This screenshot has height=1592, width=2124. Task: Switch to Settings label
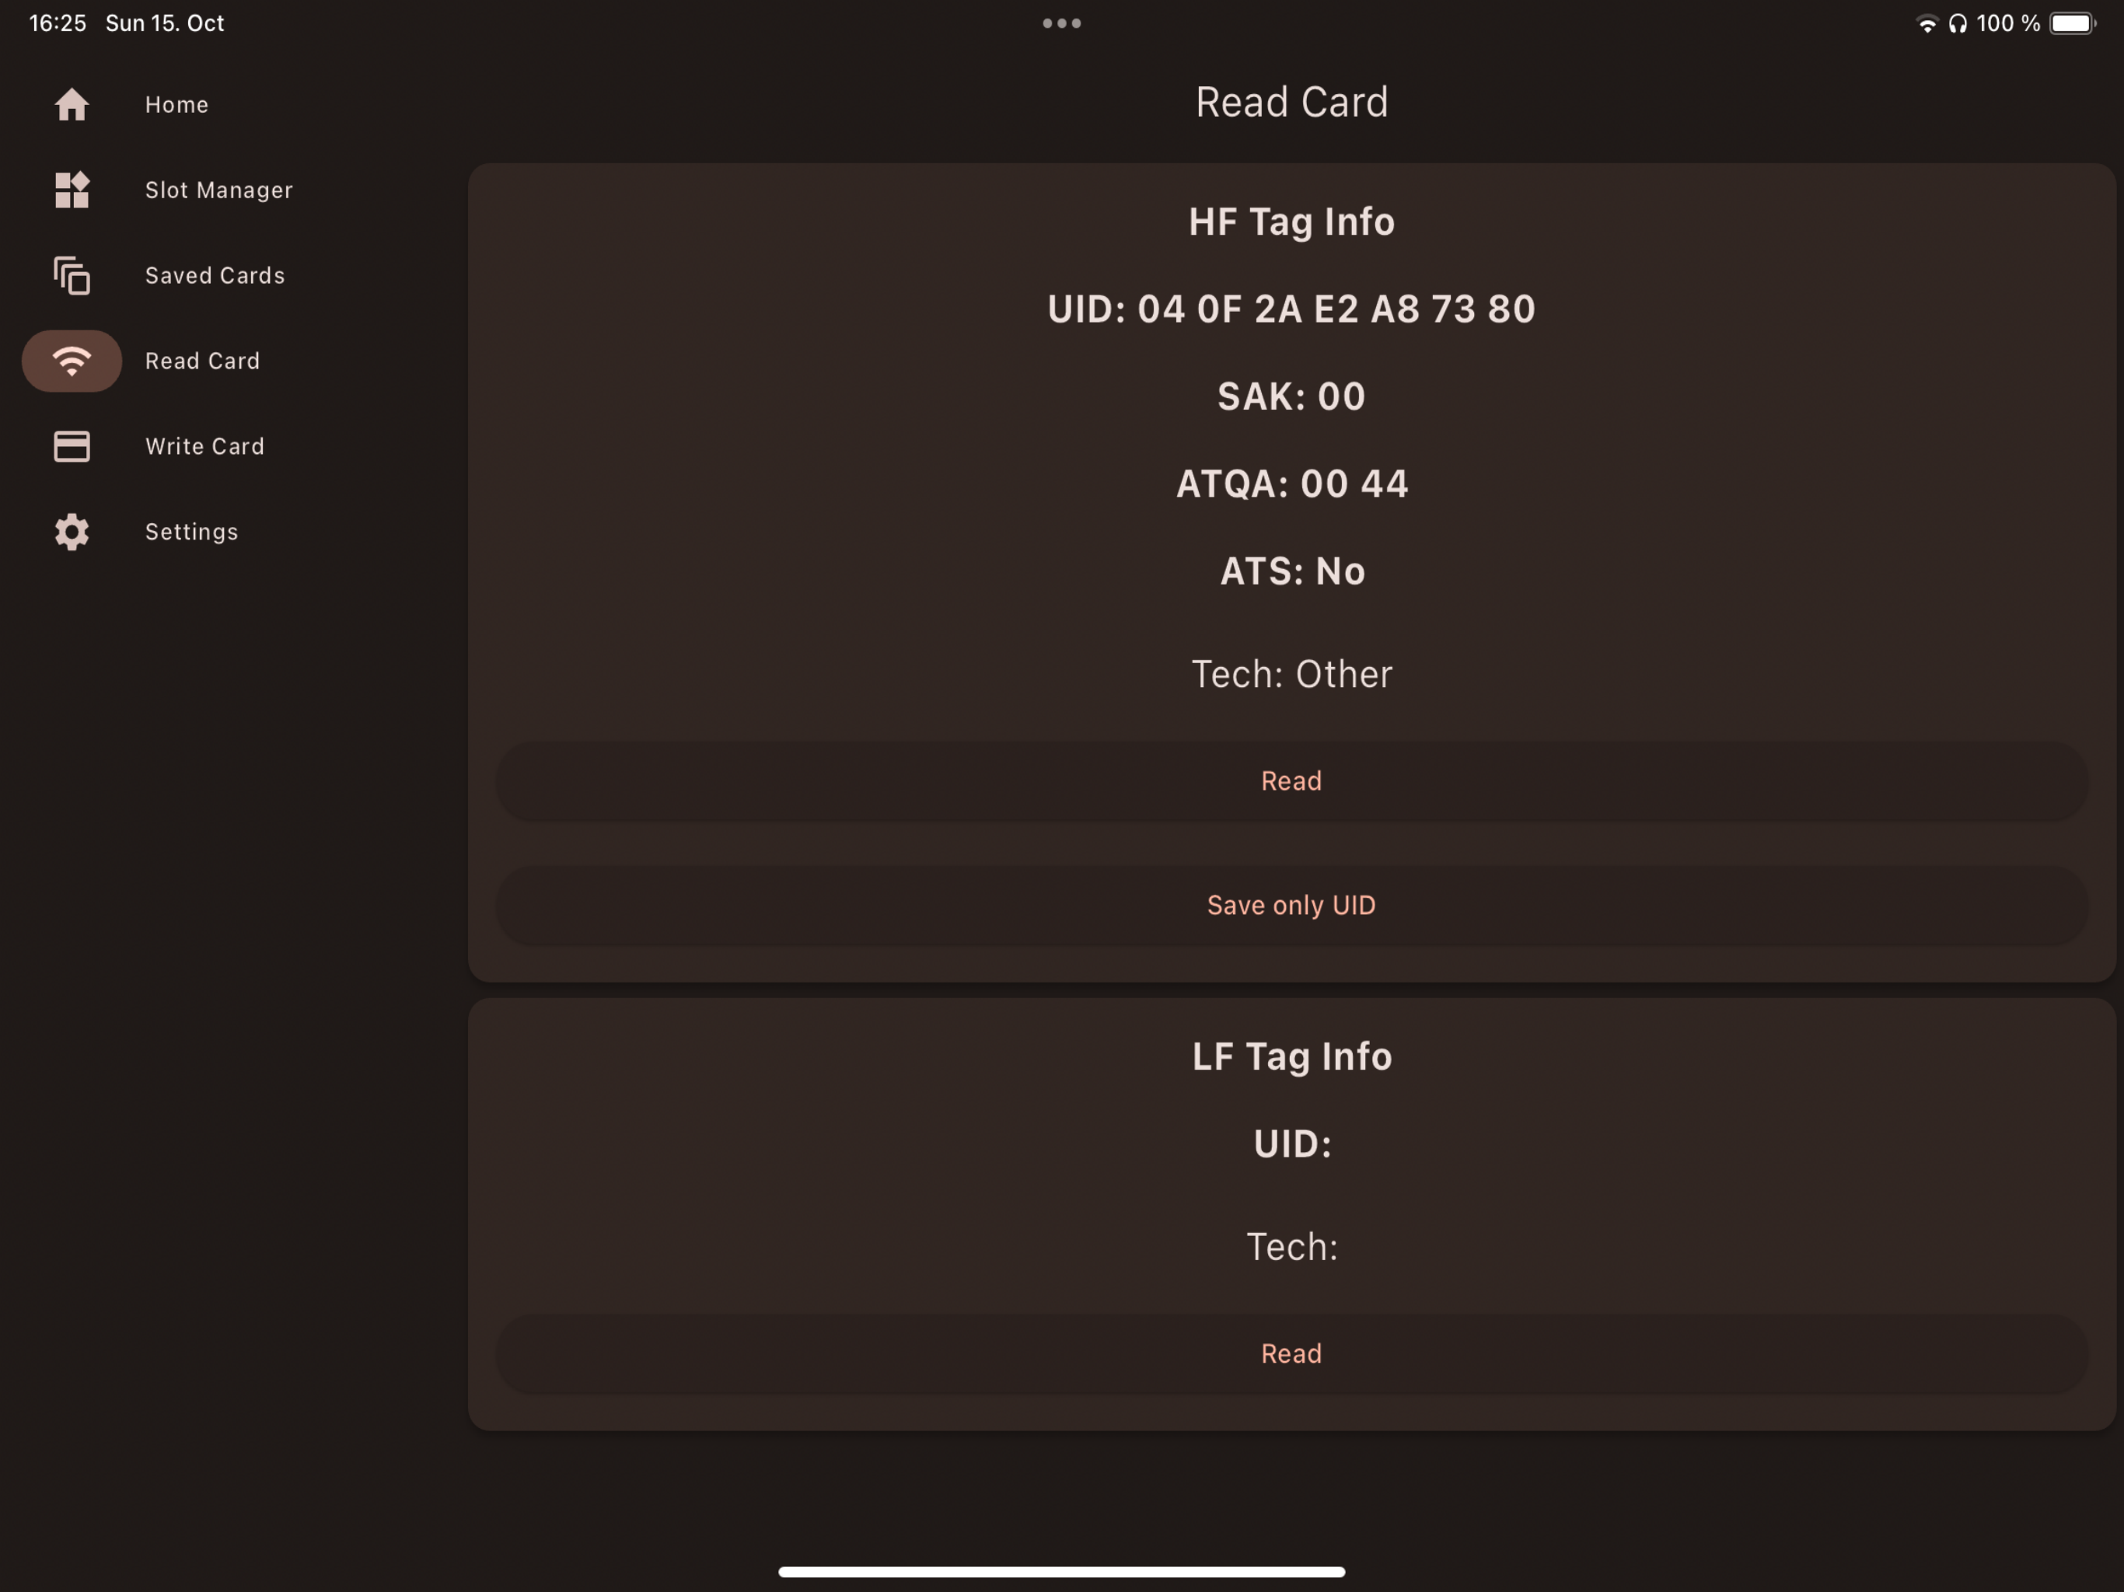pyautogui.click(x=192, y=532)
